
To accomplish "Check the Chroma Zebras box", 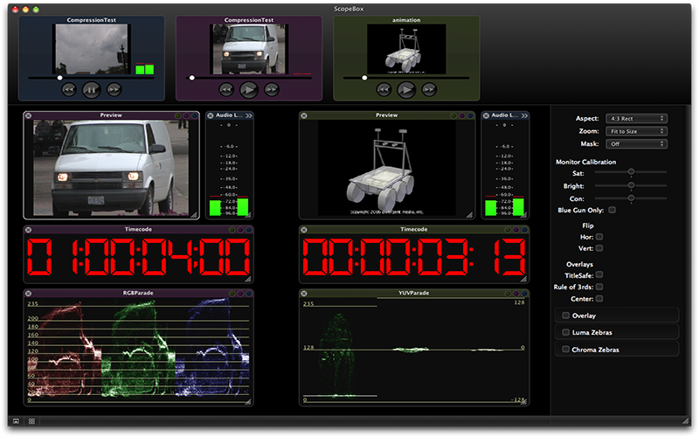I will click(565, 349).
